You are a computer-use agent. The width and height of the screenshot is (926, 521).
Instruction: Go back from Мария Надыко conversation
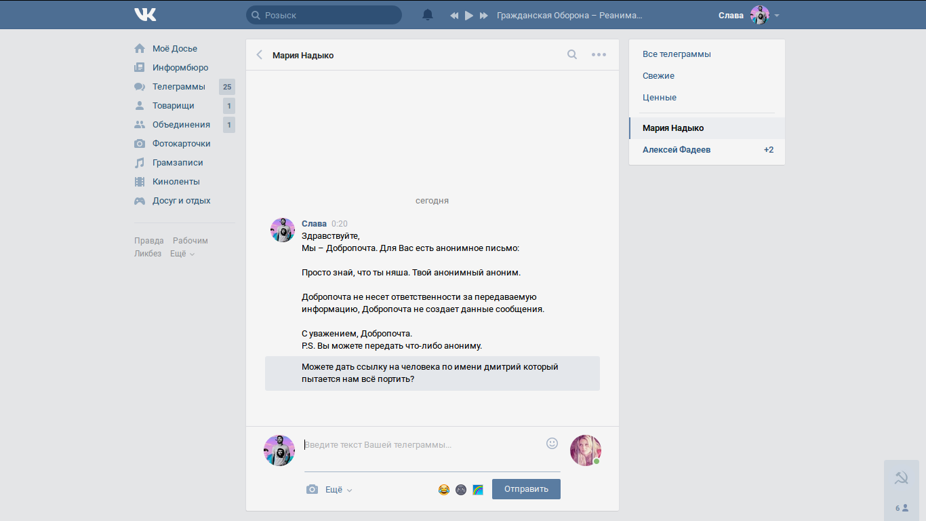(x=259, y=55)
